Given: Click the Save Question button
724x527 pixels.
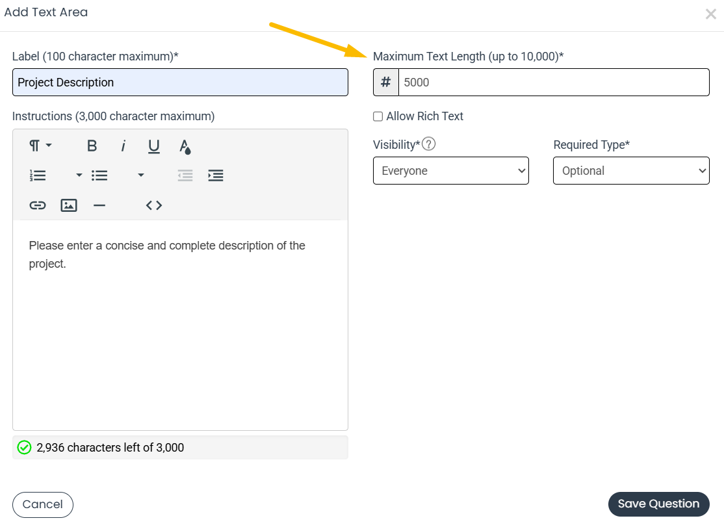Looking at the screenshot, I should click(658, 504).
